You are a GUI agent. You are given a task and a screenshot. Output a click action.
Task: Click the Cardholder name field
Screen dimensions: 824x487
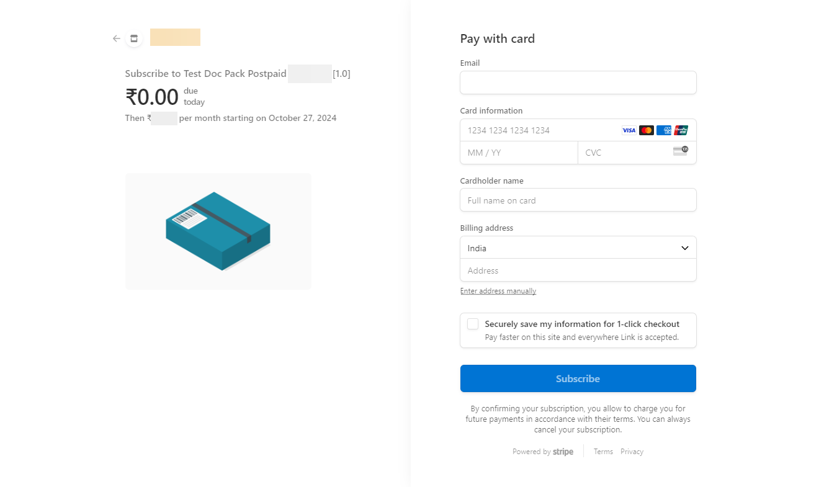click(578, 200)
